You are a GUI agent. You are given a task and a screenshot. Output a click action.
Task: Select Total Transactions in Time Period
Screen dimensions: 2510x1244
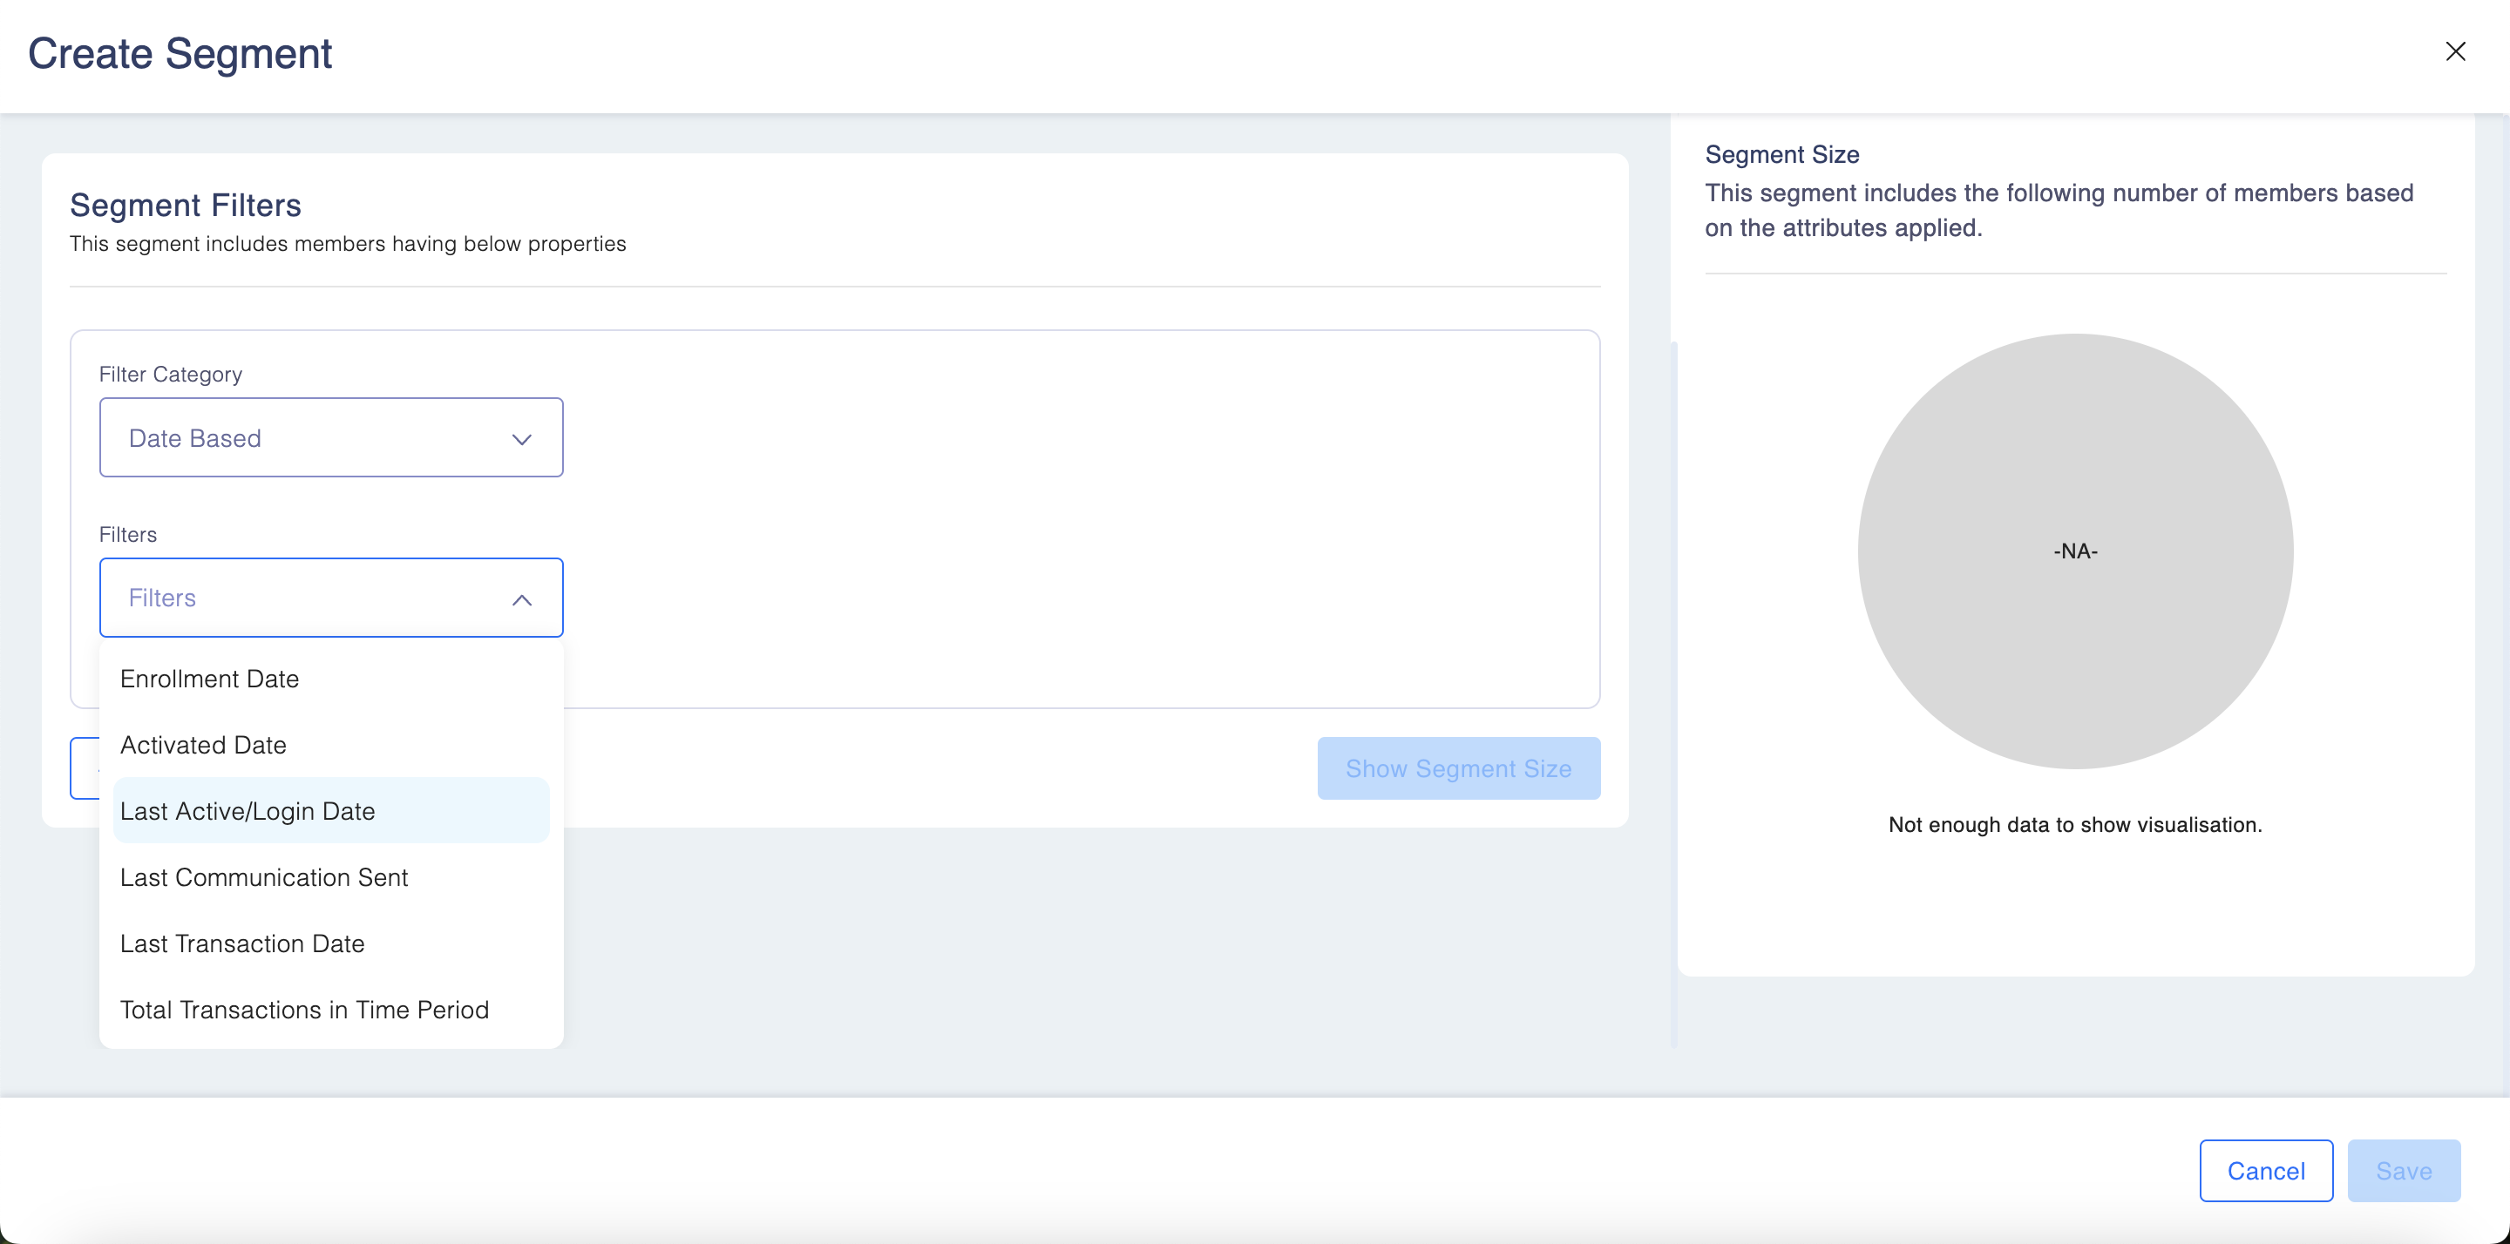[304, 1011]
